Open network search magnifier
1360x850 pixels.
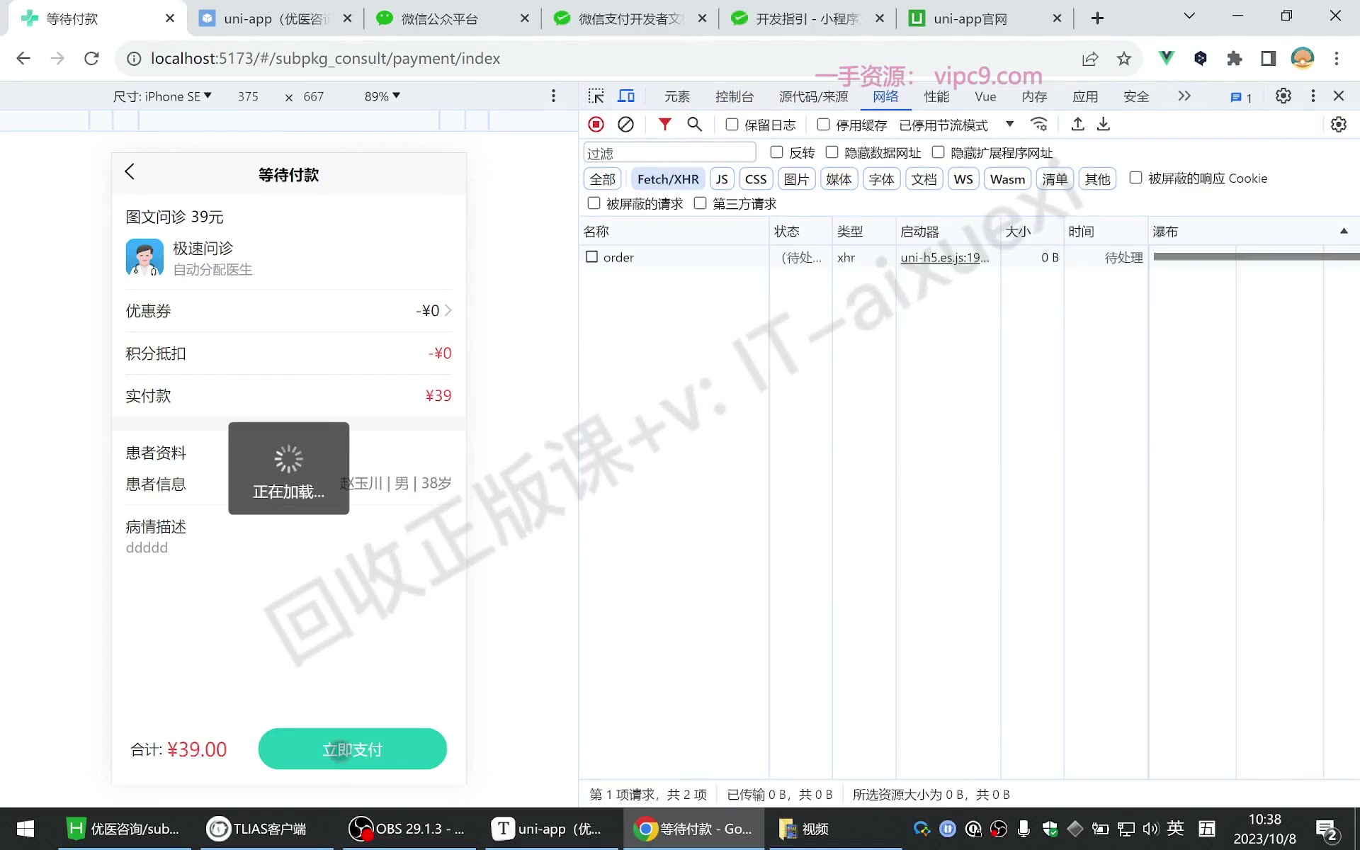tap(694, 125)
